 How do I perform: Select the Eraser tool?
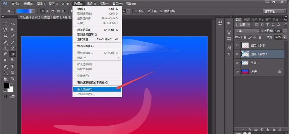[5, 54]
